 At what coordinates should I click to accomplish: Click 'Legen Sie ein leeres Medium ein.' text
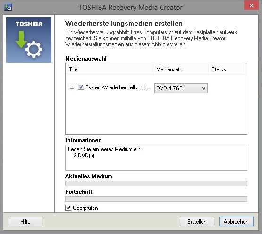pyautogui.click(x=105, y=149)
